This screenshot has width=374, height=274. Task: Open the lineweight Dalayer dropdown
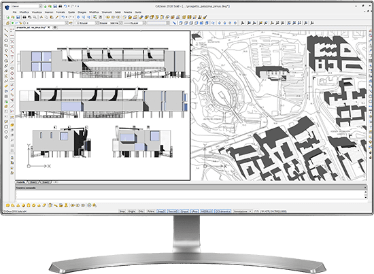[144, 23]
